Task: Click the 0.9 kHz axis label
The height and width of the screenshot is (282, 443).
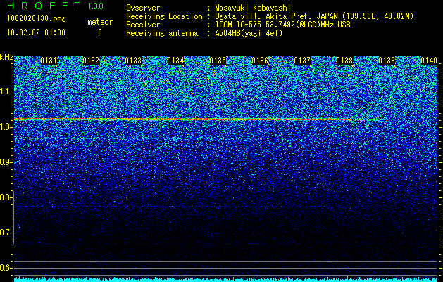Action: click(x=6, y=162)
